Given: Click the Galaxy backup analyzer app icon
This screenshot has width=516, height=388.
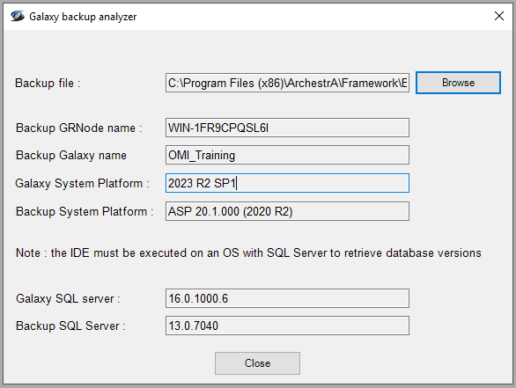Looking at the screenshot, I should [17, 16].
